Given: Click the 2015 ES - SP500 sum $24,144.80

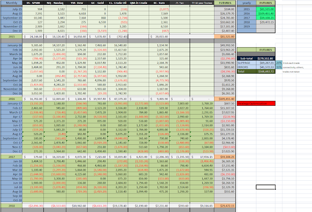Looking at the screenshot, I should tap(33, 37).
